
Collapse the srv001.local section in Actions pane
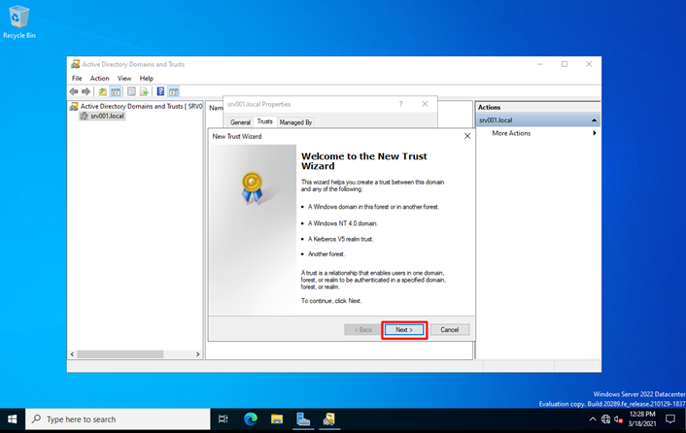point(594,120)
